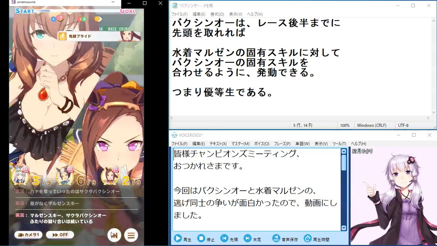Open VOICEROID2 フレーズ(P) menu
Viewport: 437px width, 246px height.
click(282, 143)
